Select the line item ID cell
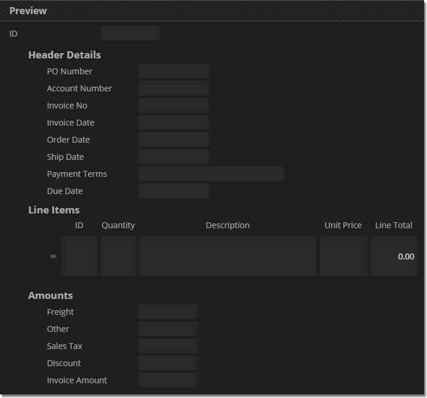This screenshot has height=398, width=427. point(80,256)
